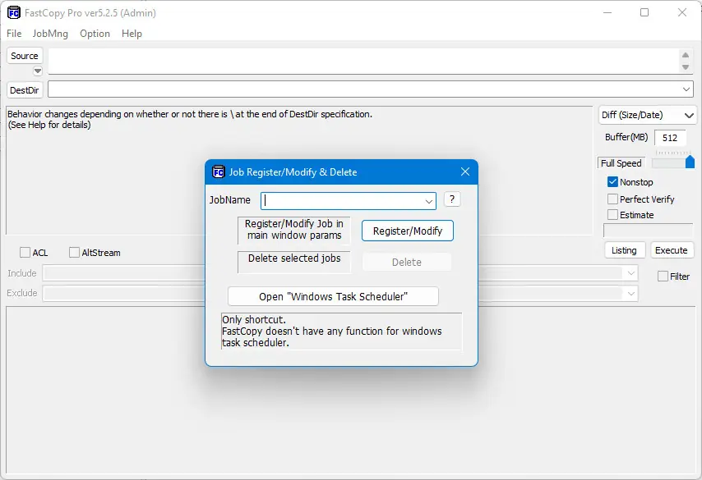The width and height of the screenshot is (702, 480).
Task: Adjust the Full Speed slider handle
Action: coord(690,162)
